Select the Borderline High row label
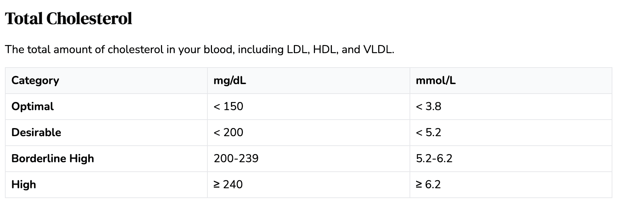Viewport: 618px width, 209px height. (x=53, y=159)
